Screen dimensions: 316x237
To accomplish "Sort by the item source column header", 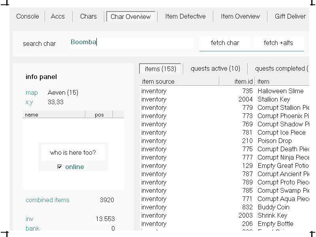I will pos(179,82).
